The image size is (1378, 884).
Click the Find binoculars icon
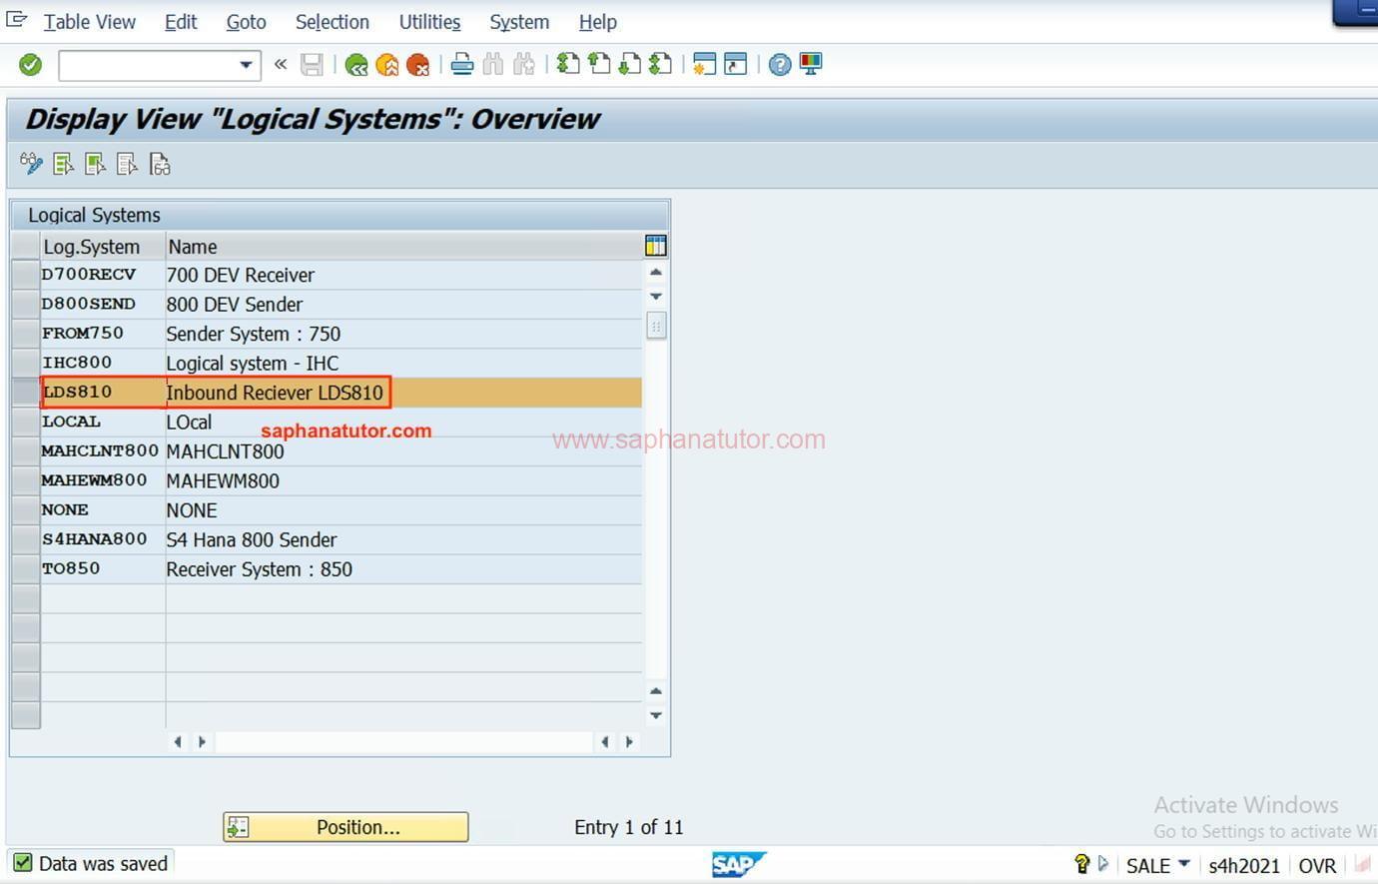click(x=493, y=65)
